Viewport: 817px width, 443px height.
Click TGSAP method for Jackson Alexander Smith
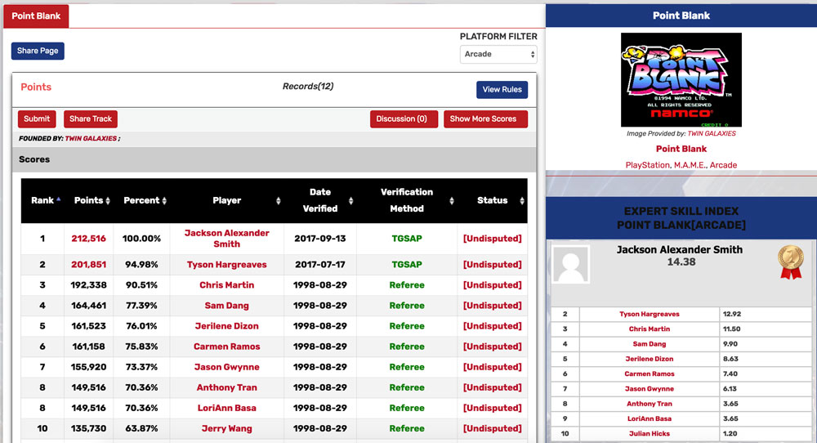pos(407,239)
